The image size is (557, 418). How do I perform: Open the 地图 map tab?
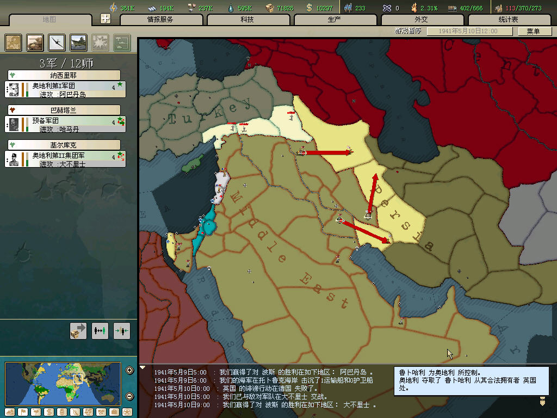coord(49,20)
